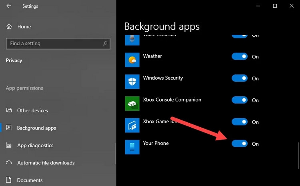Minimize the Settings window
The height and width of the screenshot is (186, 300).
coord(258,6)
